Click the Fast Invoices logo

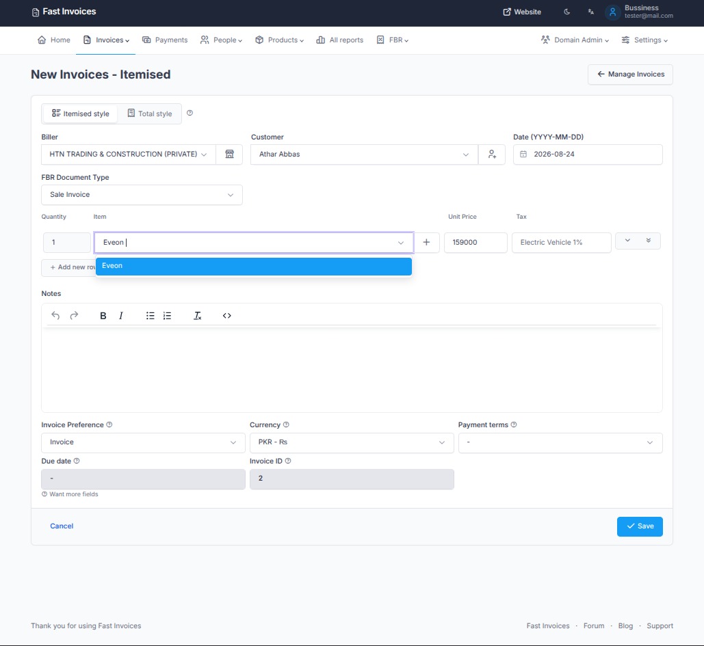(x=64, y=12)
